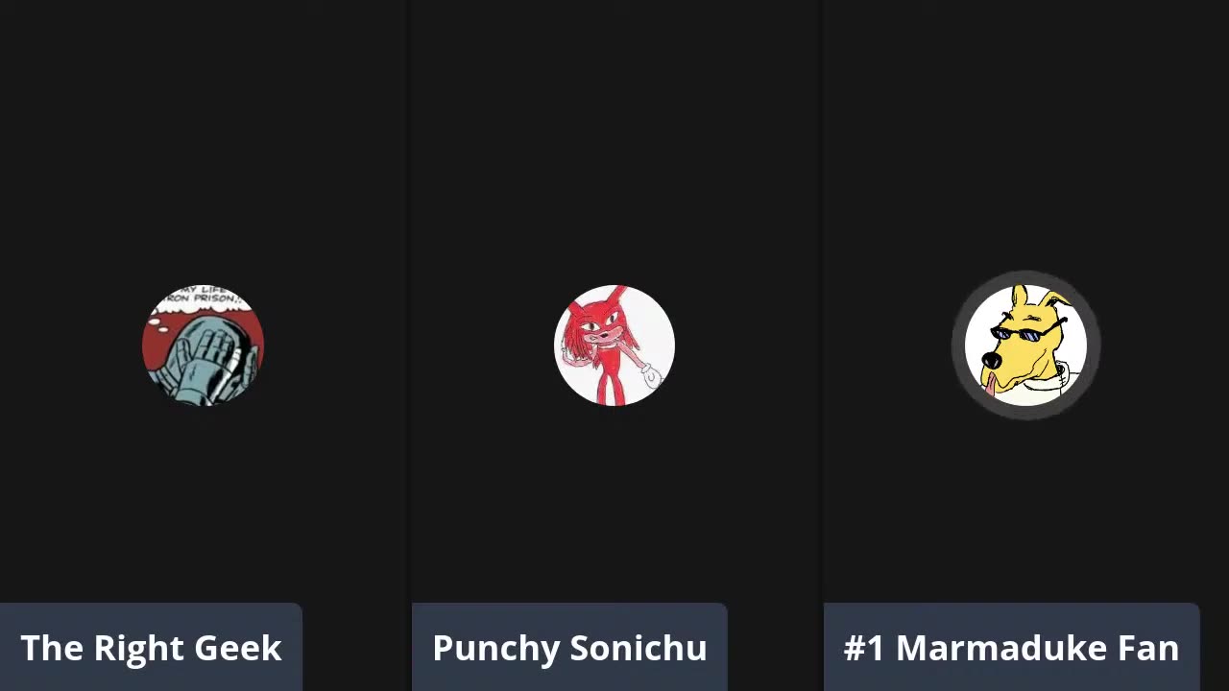Focus #1 Marmaduke Fan's participant tile above avatar
The height and width of the screenshot is (691, 1229).
click(1025, 144)
